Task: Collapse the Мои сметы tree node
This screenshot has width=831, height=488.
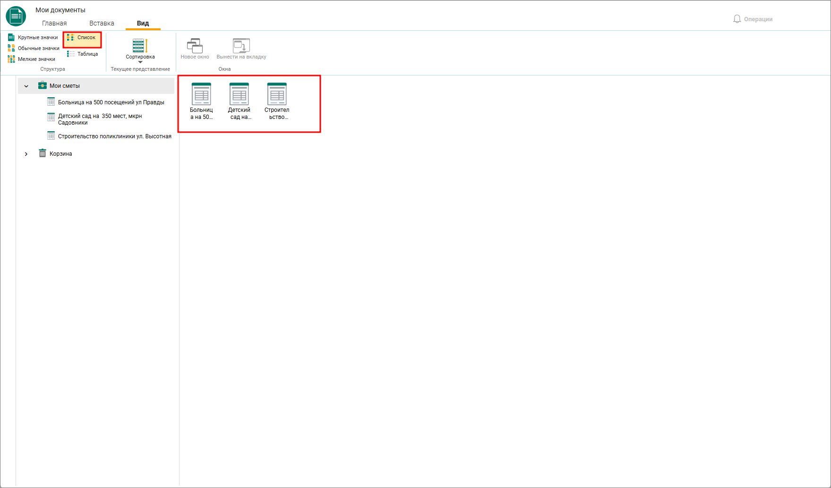Action: pyautogui.click(x=26, y=86)
